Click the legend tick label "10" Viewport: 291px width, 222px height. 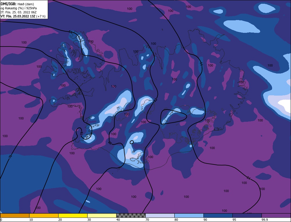(x=31, y=220)
